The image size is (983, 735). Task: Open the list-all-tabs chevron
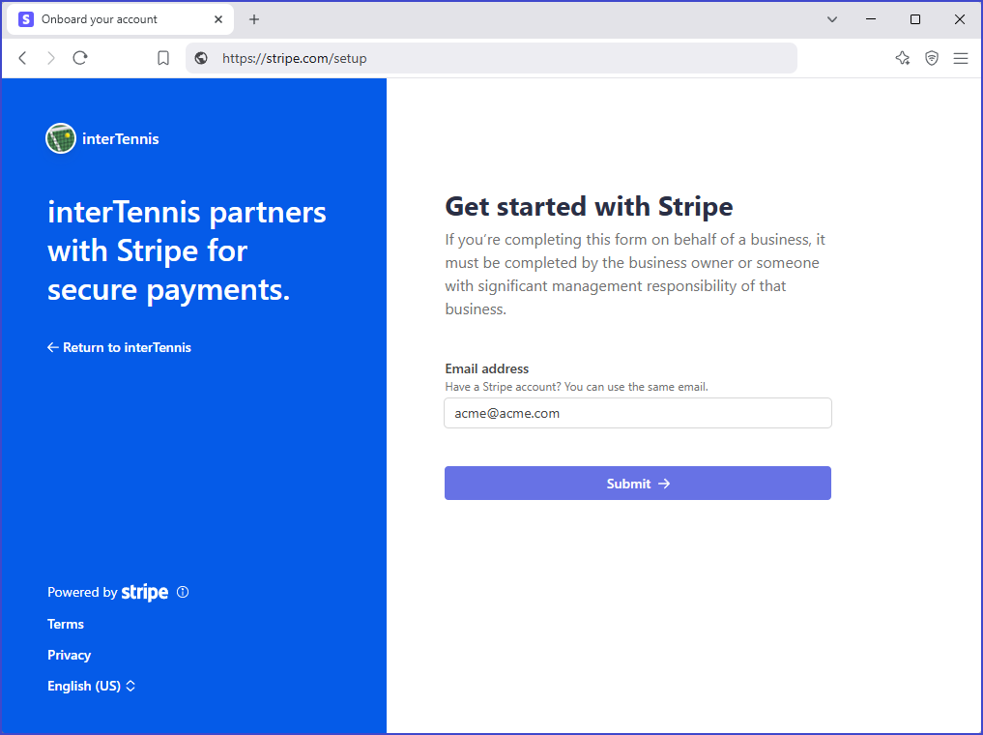coord(831,19)
